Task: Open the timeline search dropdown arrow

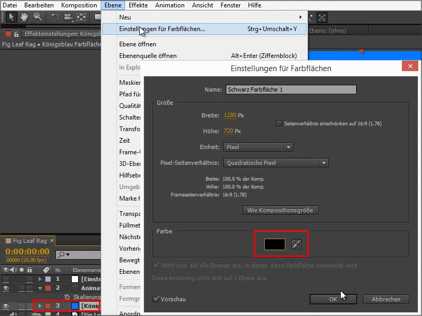Action: pyautogui.click(x=68, y=254)
